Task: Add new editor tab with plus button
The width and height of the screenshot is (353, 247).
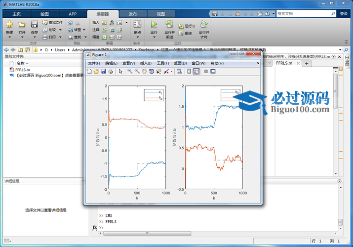Action: (307, 63)
